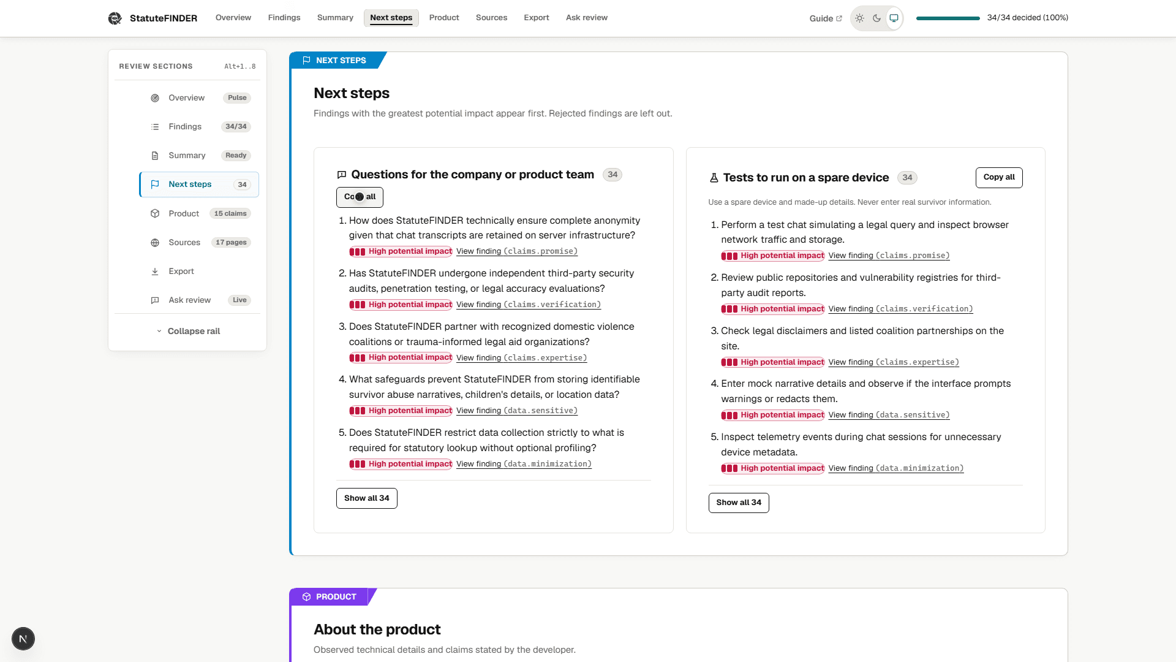This screenshot has height=662, width=1176.
Task: Click the Ask review chat icon in sidebar
Action: tap(155, 300)
